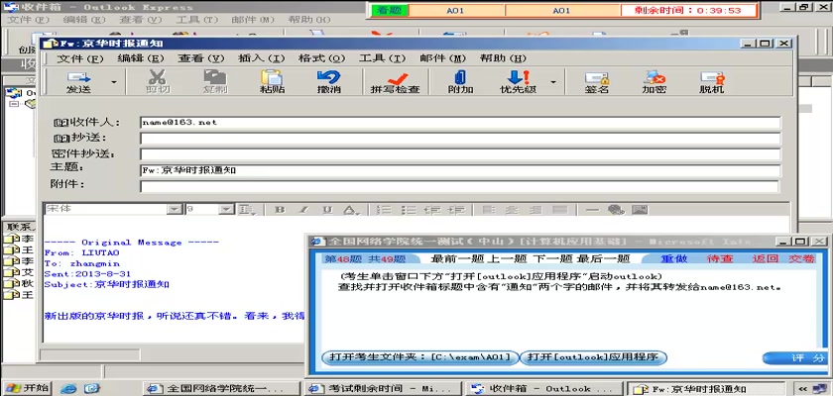
Task: Click 重做 to redo the question
Action: [x=673, y=258]
